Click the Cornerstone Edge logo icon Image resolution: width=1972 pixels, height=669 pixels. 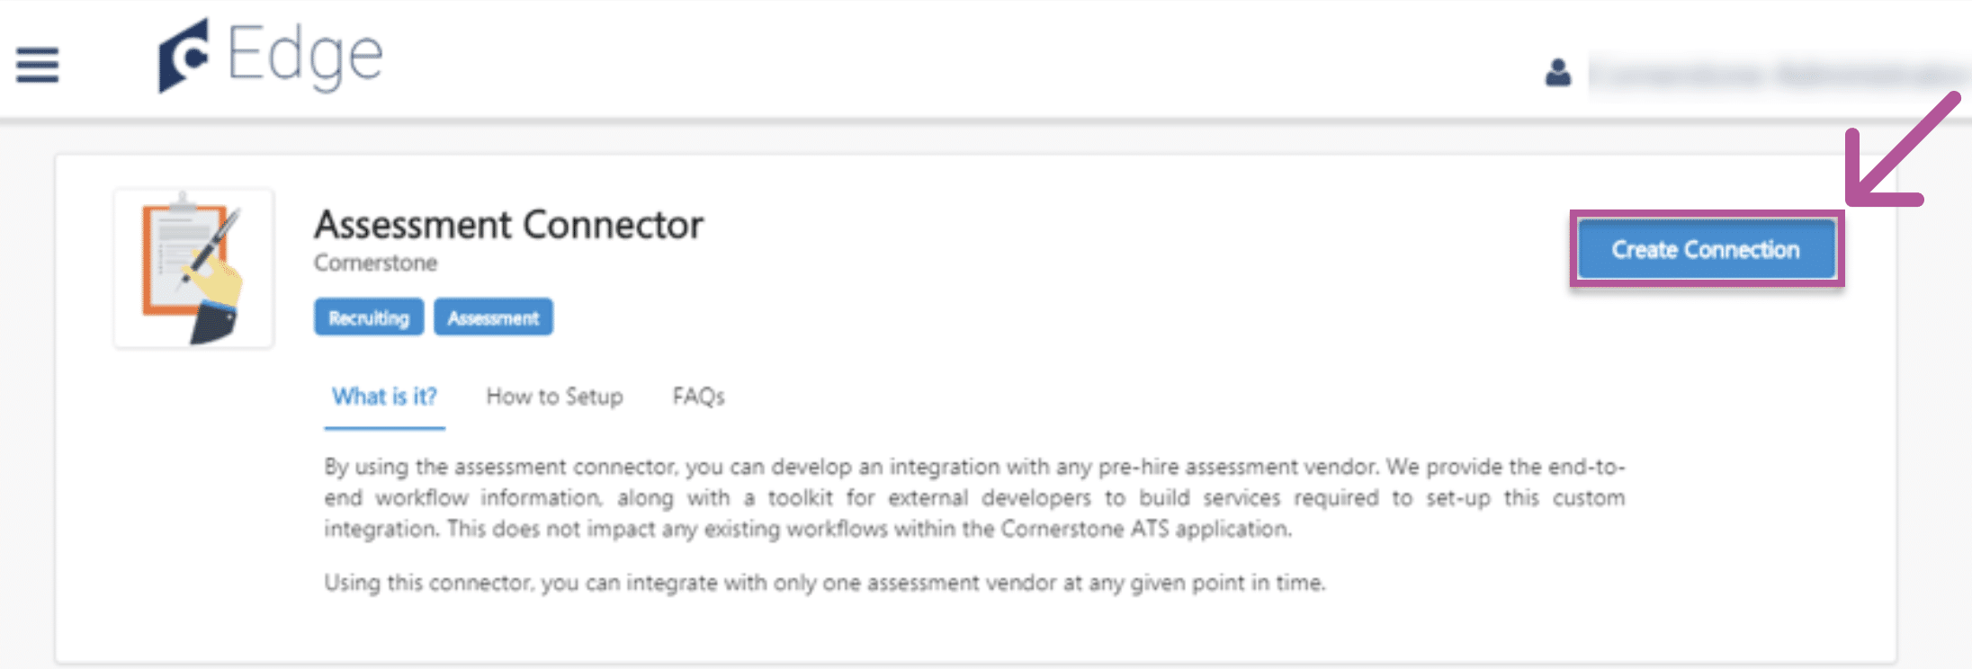[184, 56]
